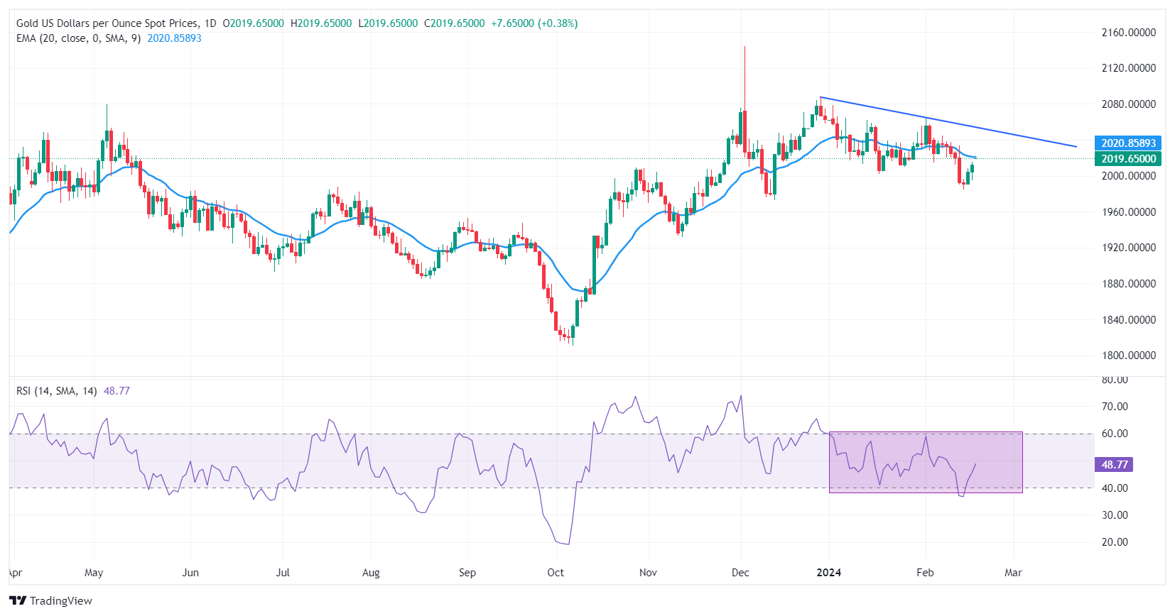
Task: Click the Oct label on time axis
Action: [x=556, y=573]
